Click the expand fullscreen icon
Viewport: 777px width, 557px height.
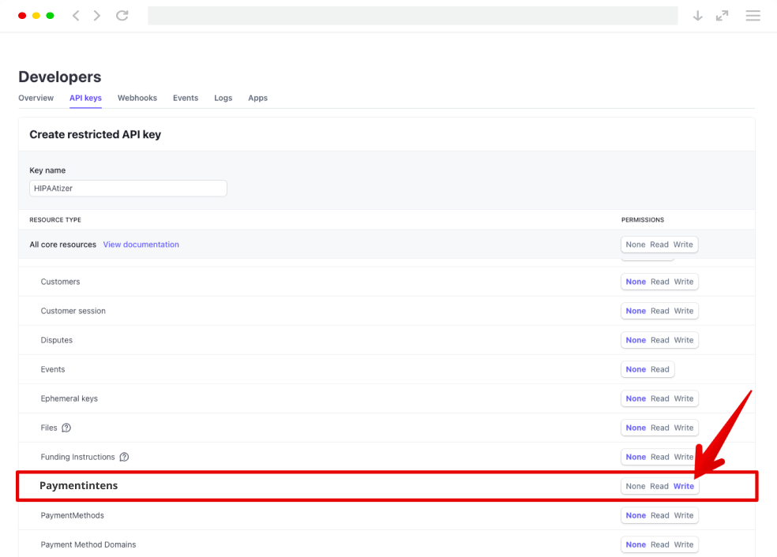(722, 16)
